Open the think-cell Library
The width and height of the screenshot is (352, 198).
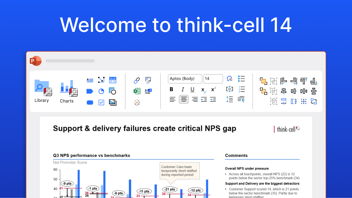(42, 91)
